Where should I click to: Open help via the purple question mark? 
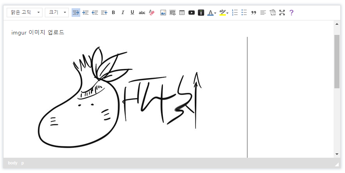(x=291, y=13)
